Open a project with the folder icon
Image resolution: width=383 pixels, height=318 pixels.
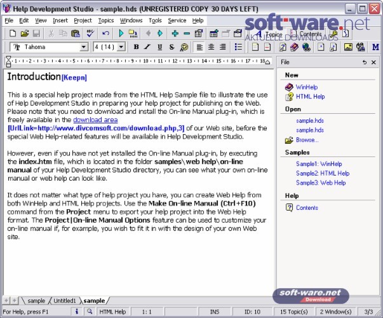pos(24,33)
